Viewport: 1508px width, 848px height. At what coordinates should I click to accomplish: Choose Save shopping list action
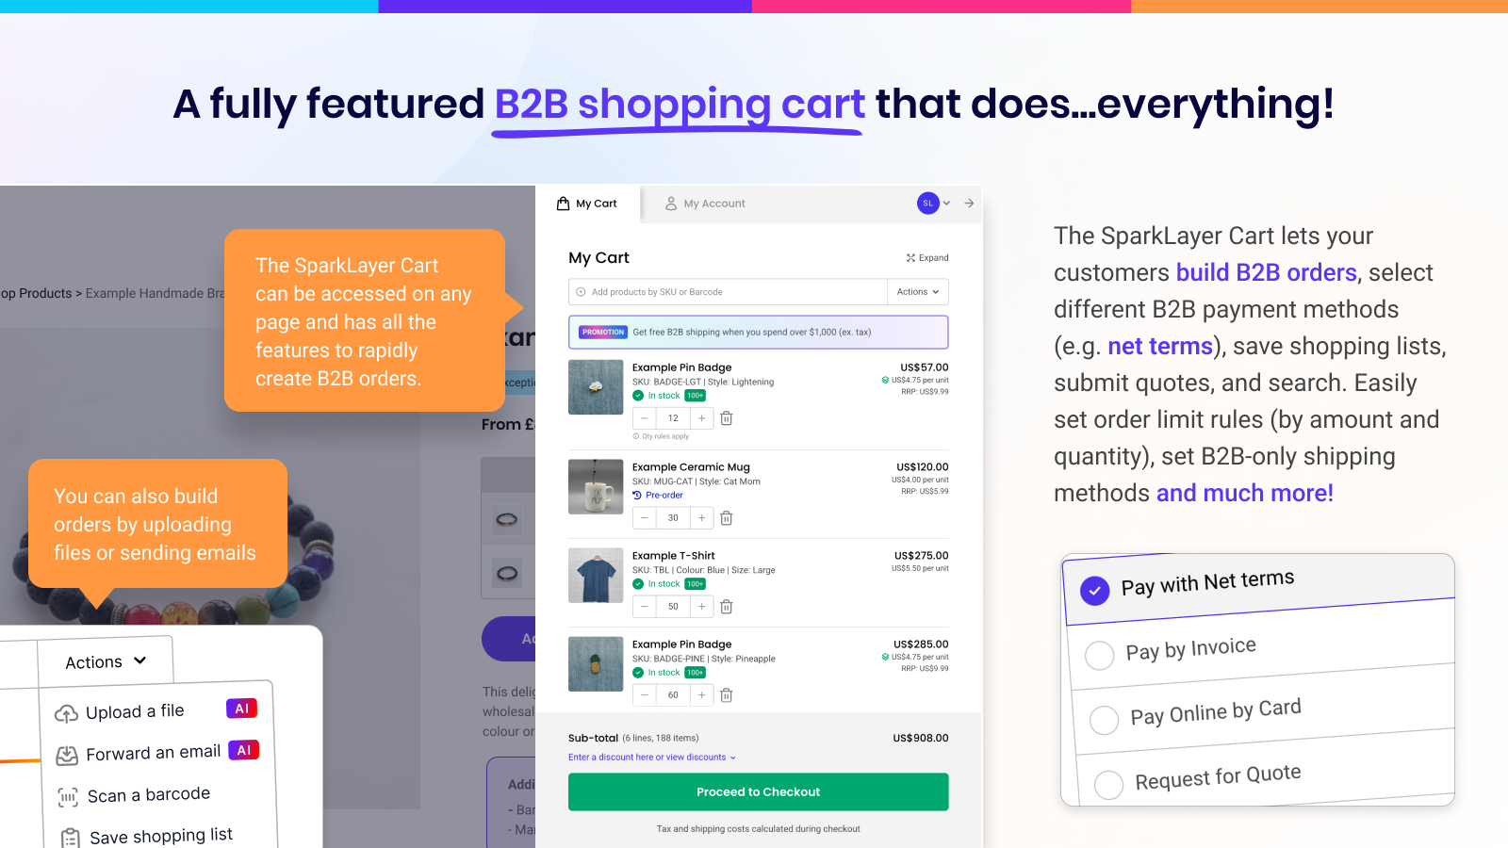146,836
